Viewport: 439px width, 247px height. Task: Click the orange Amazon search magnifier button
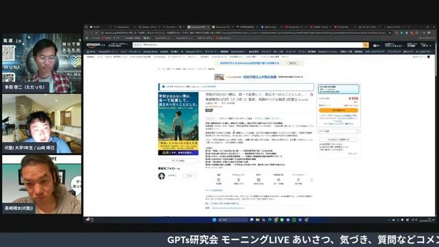(x=366, y=45)
